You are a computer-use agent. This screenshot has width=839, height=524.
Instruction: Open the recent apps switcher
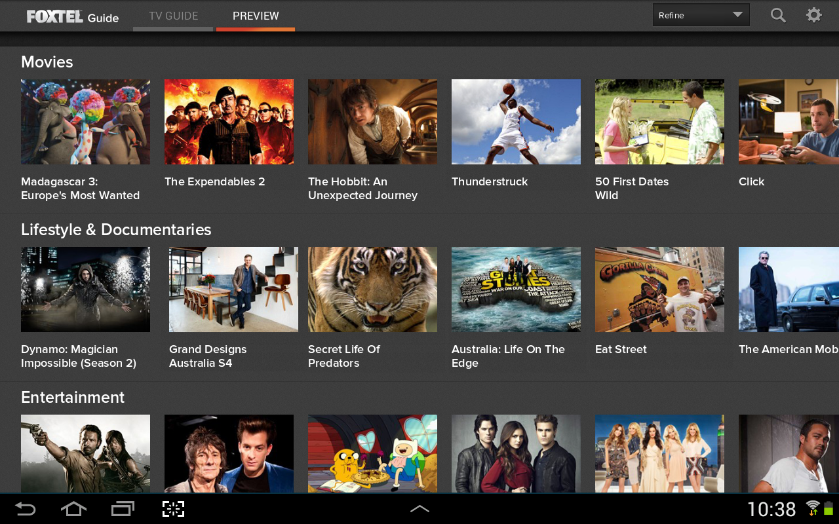[123, 509]
